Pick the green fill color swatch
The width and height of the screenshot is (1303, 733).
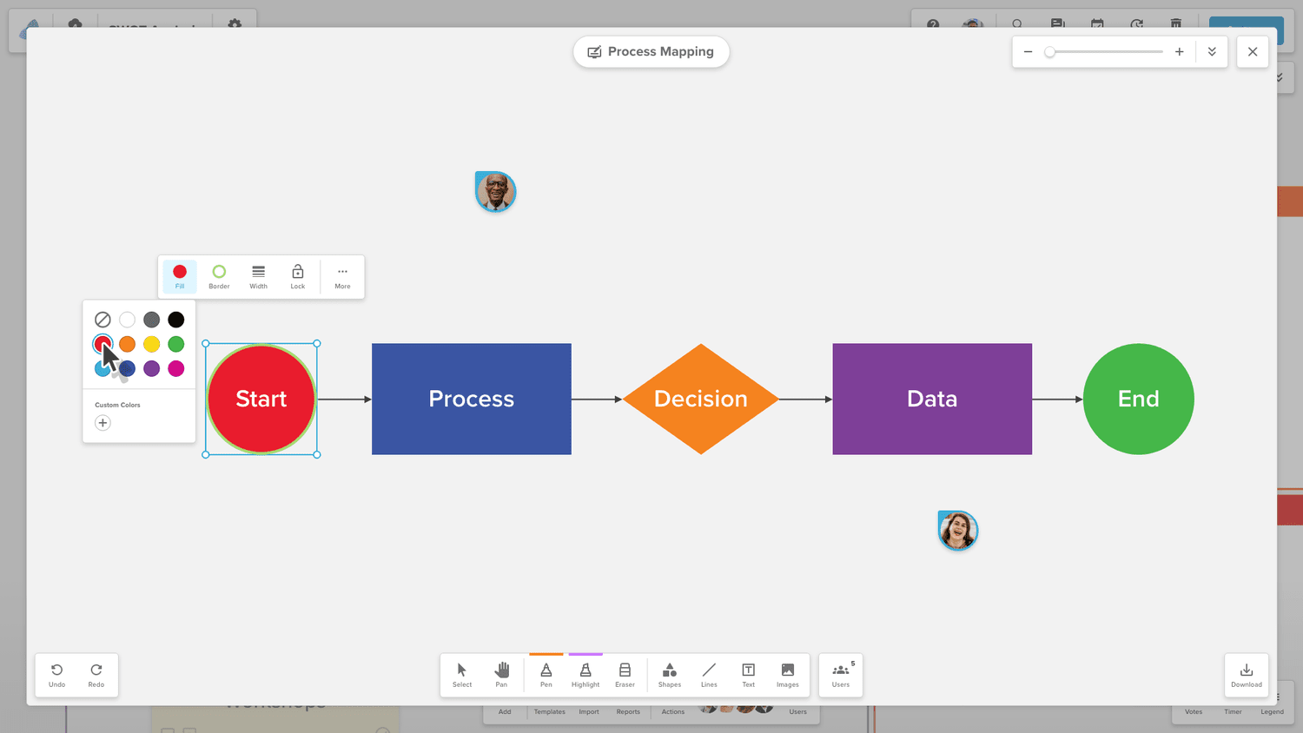pyautogui.click(x=175, y=344)
